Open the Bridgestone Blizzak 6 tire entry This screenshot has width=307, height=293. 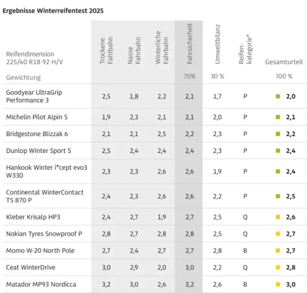(x=37, y=134)
